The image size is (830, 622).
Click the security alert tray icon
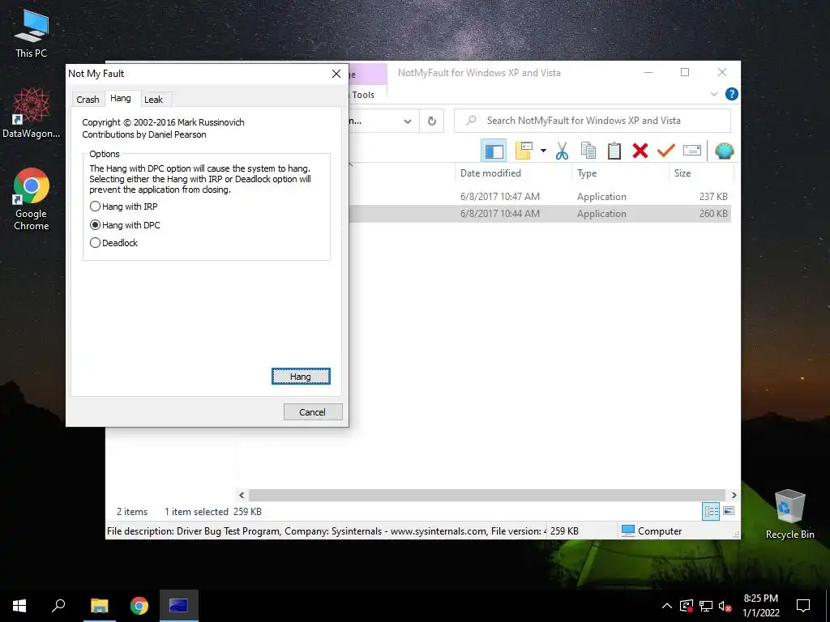pos(687,606)
